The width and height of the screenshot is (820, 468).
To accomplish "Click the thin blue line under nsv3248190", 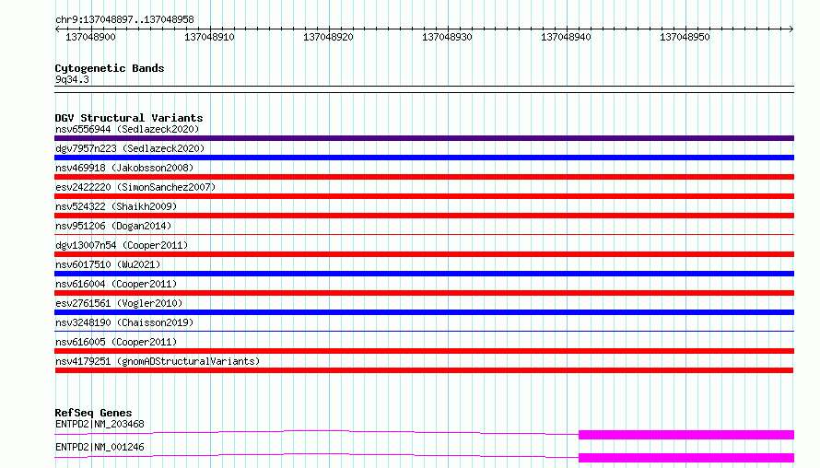I will pos(424,331).
